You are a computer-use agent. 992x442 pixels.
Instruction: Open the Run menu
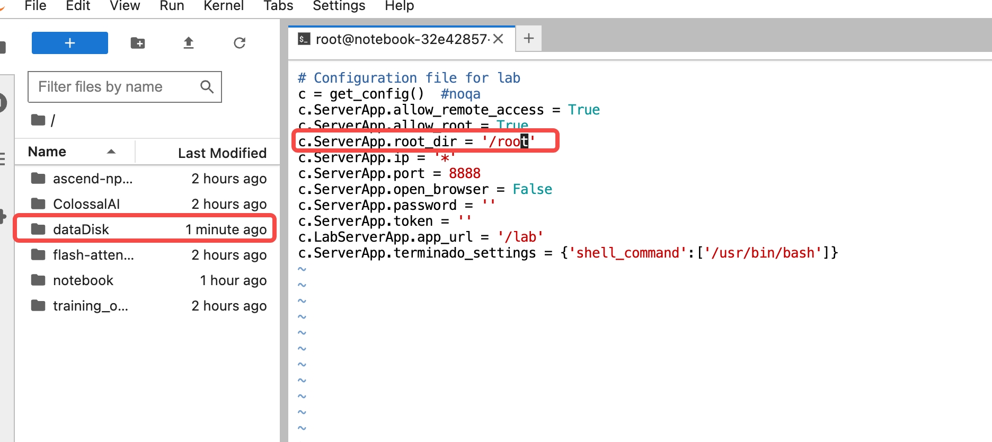pos(172,6)
